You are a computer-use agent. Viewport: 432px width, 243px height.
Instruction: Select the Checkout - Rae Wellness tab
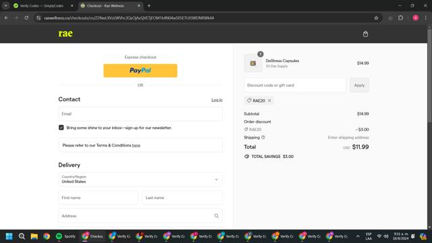point(111,6)
